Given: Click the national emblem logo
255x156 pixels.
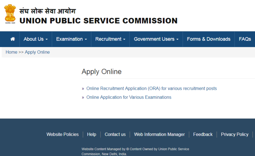Looking at the screenshot, I should 10,14.
